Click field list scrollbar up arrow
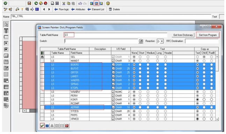The height and width of the screenshot is (134, 226). click(x=217, y=57)
